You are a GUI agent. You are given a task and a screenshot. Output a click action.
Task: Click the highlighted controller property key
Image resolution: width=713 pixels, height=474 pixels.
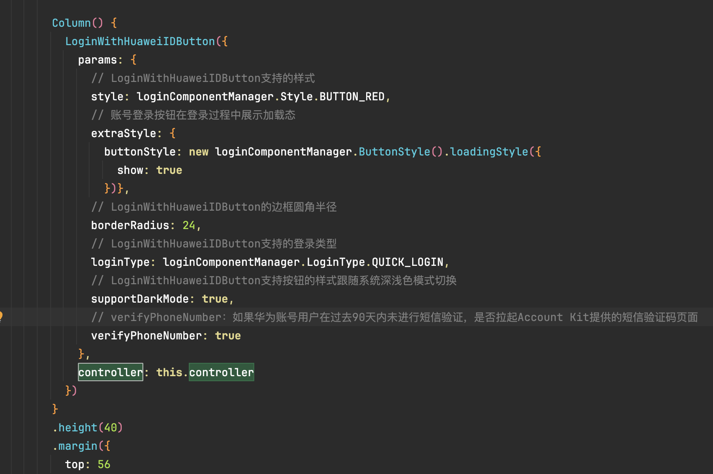110,372
